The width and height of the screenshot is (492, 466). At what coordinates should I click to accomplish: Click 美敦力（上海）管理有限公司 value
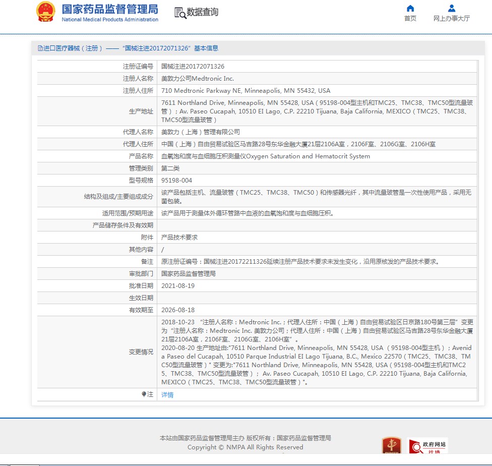click(x=201, y=132)
